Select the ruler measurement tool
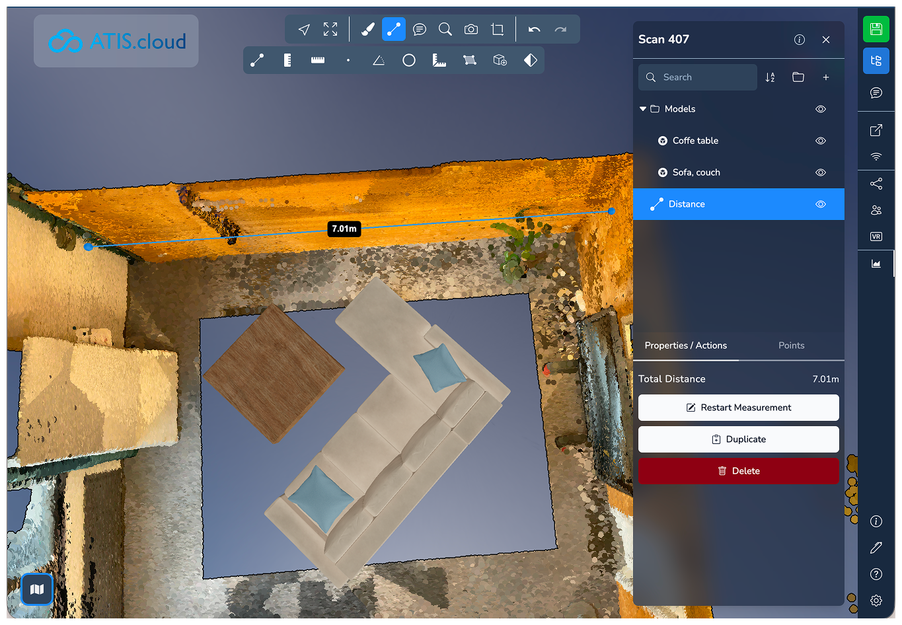 click(x=317, y=60)
